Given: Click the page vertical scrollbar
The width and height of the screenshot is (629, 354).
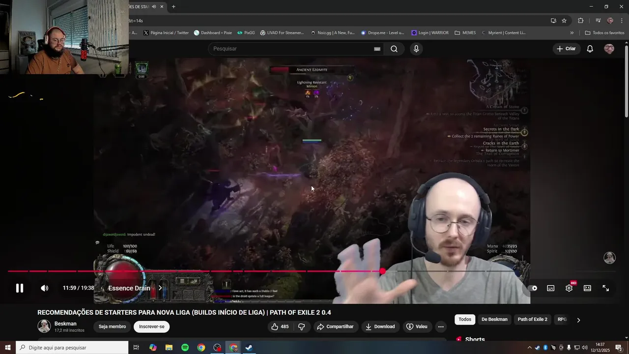Looking at the screenshot, I should pos(626,81).
